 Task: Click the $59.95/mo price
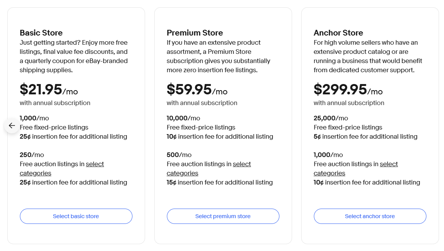(197, 89)
